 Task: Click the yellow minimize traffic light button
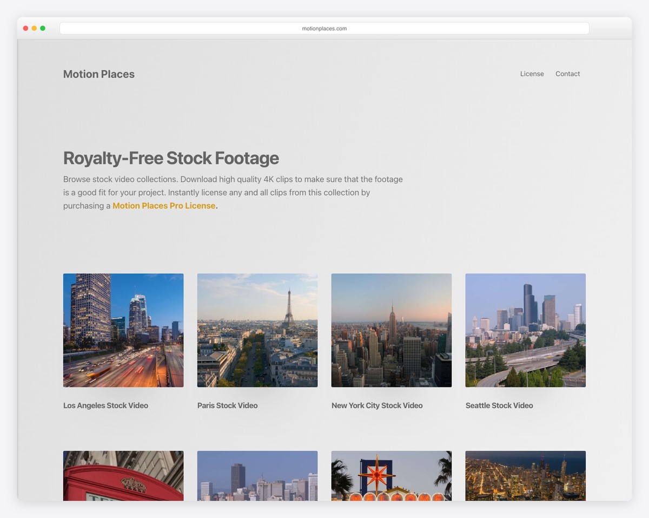click(34, 28)
